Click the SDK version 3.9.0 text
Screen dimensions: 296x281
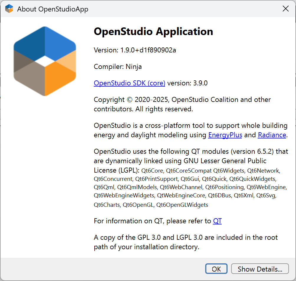[188, 83]
